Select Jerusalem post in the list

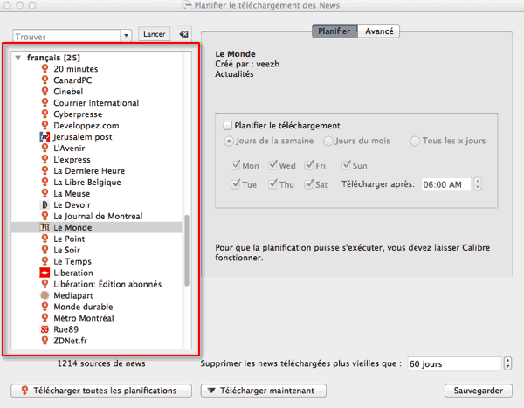(x=83, y=137)
